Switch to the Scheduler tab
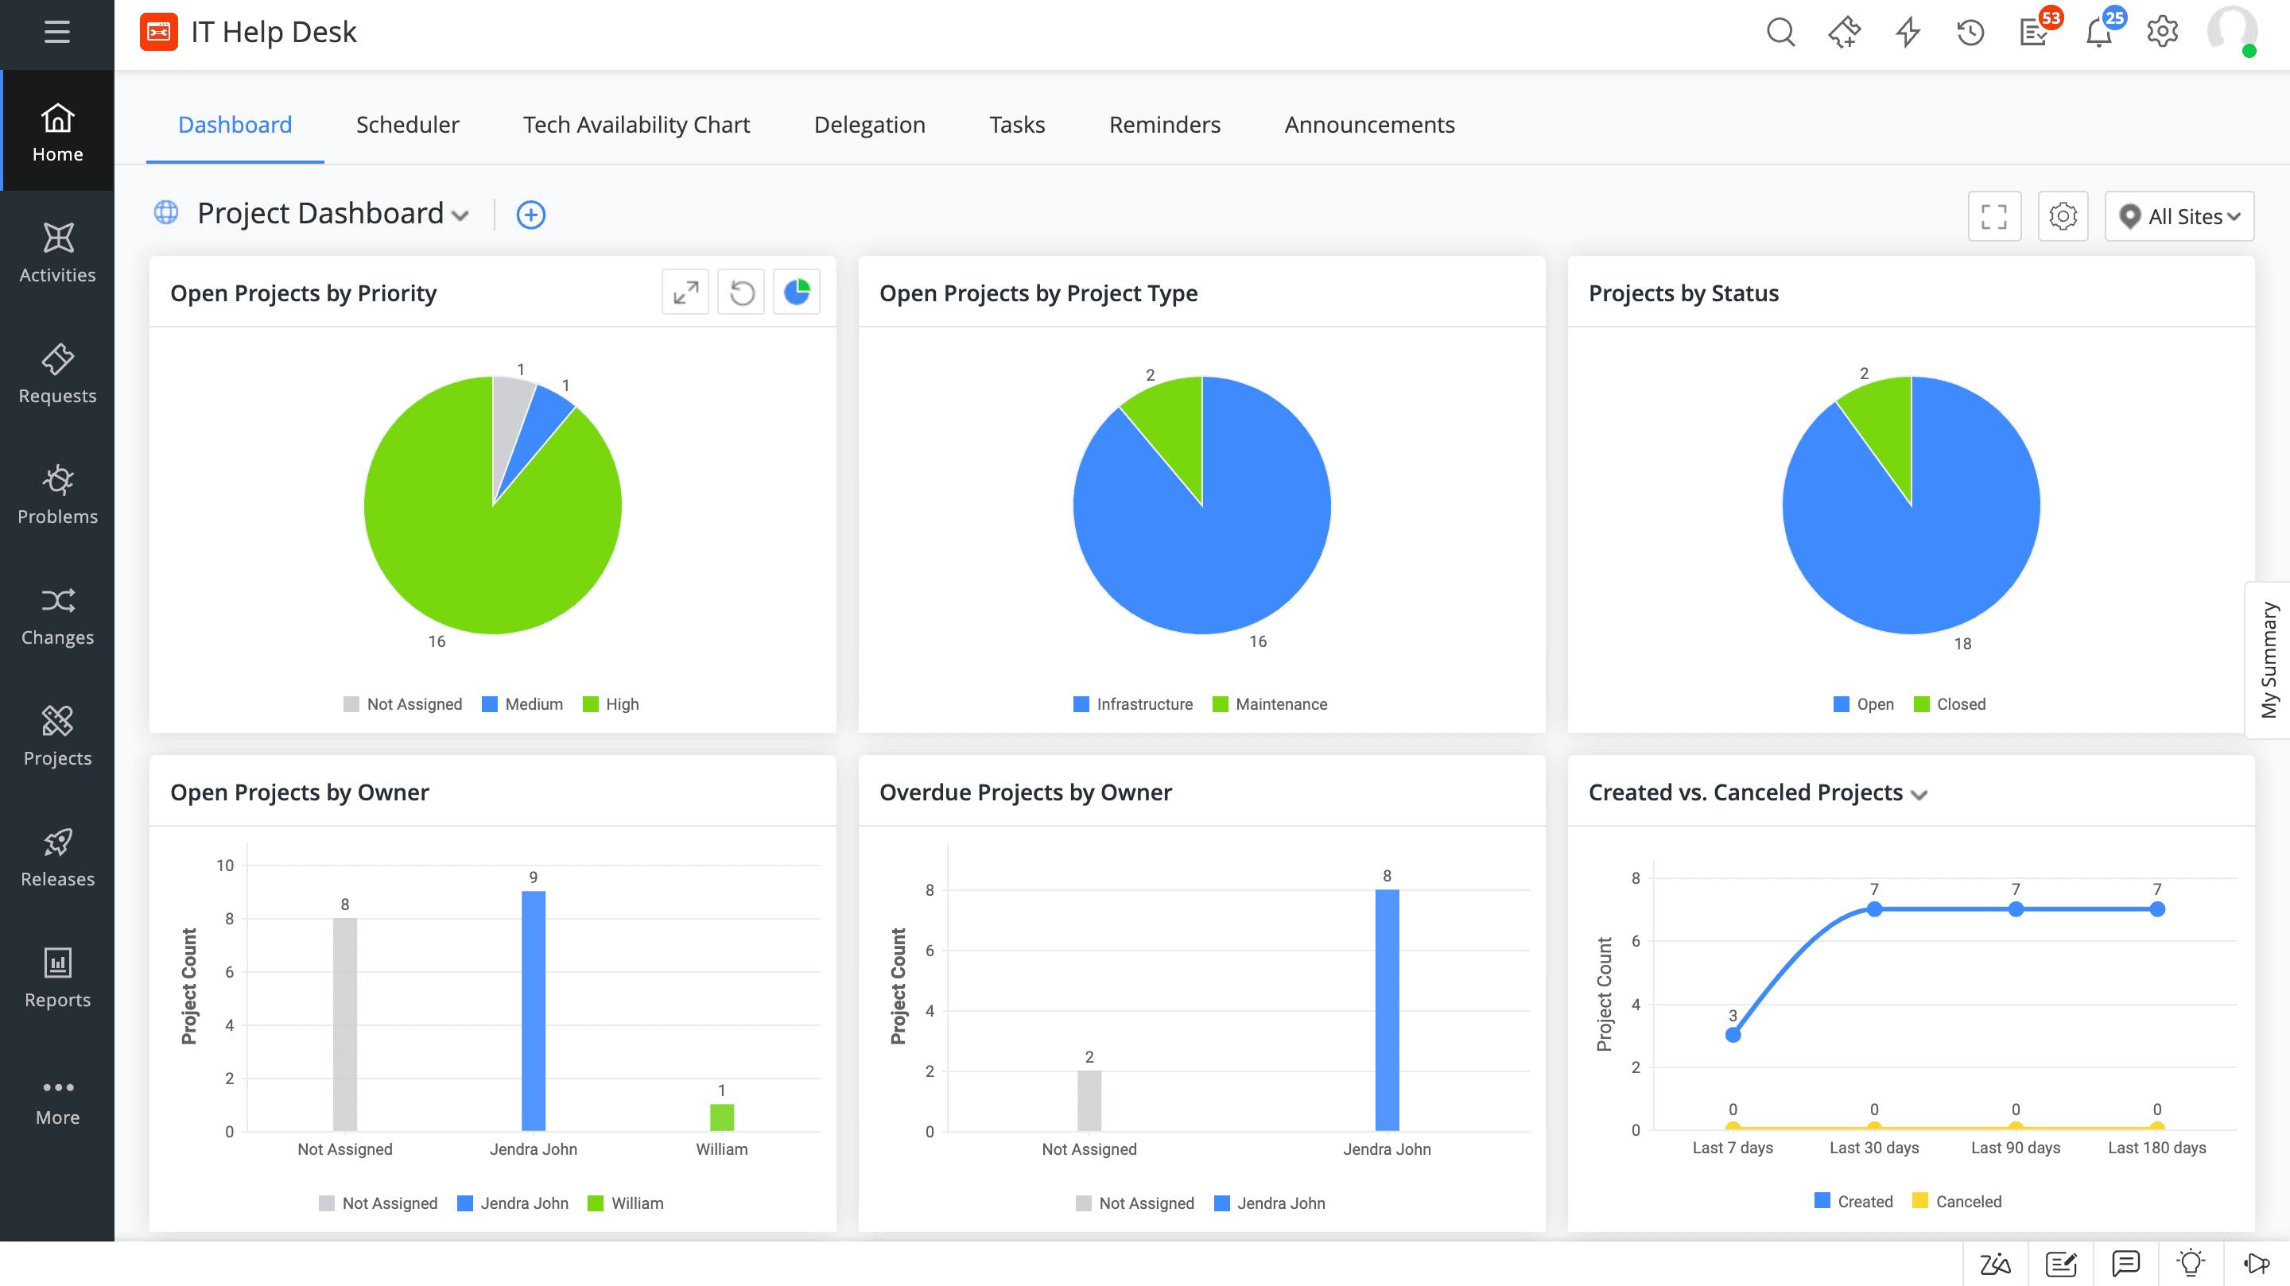The image size is (2290, 1286). tap(407, 125)
